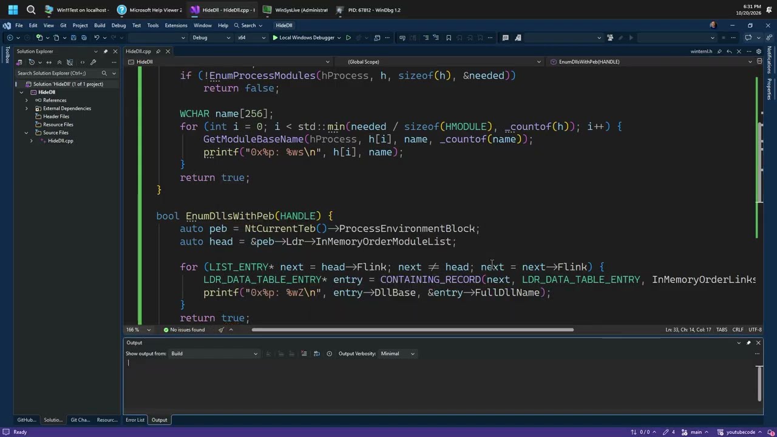Collapse the Source Files folder

pos(27,132)
